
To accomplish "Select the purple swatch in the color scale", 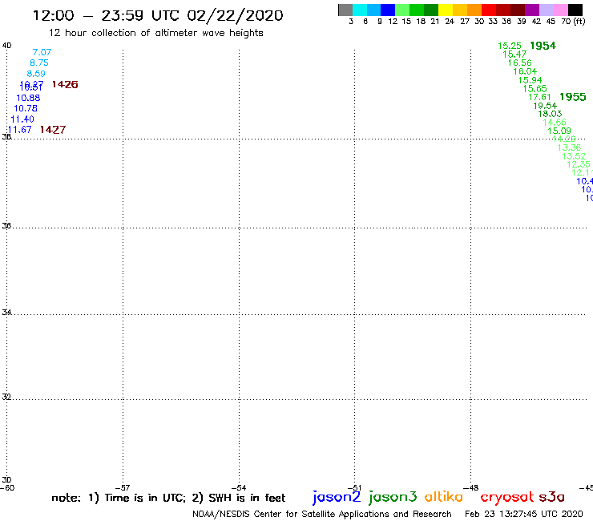I will (532, 10).
